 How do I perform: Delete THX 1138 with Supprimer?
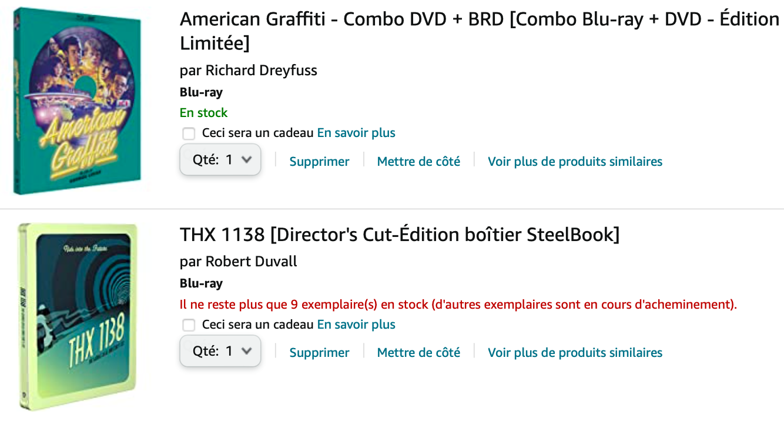click(319, 353)
